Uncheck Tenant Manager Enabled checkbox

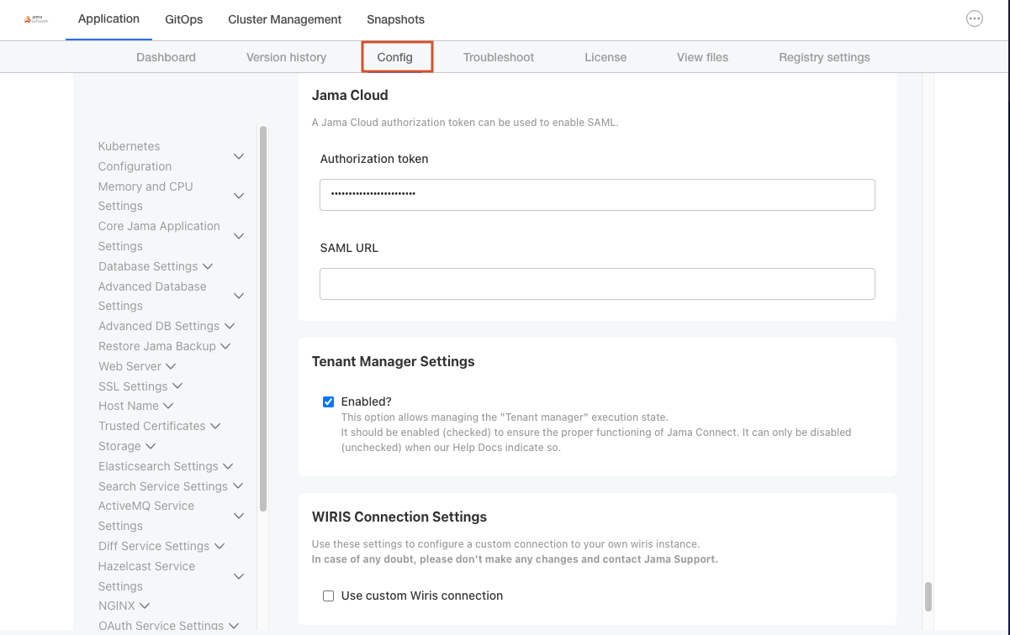(329, 401)
